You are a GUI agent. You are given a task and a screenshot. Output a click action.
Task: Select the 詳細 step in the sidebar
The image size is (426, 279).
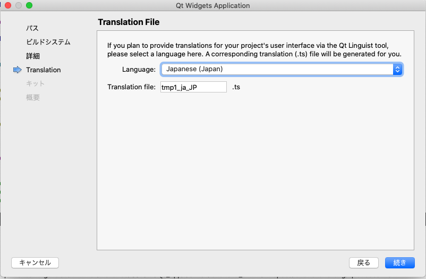coord(33,56)
